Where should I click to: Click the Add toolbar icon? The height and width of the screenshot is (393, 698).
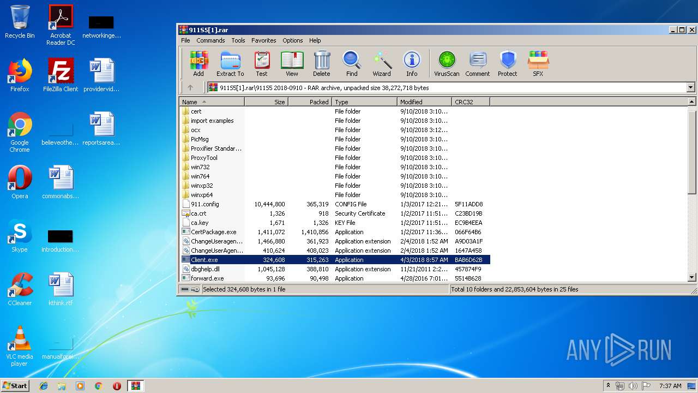[x=198, y=64]
